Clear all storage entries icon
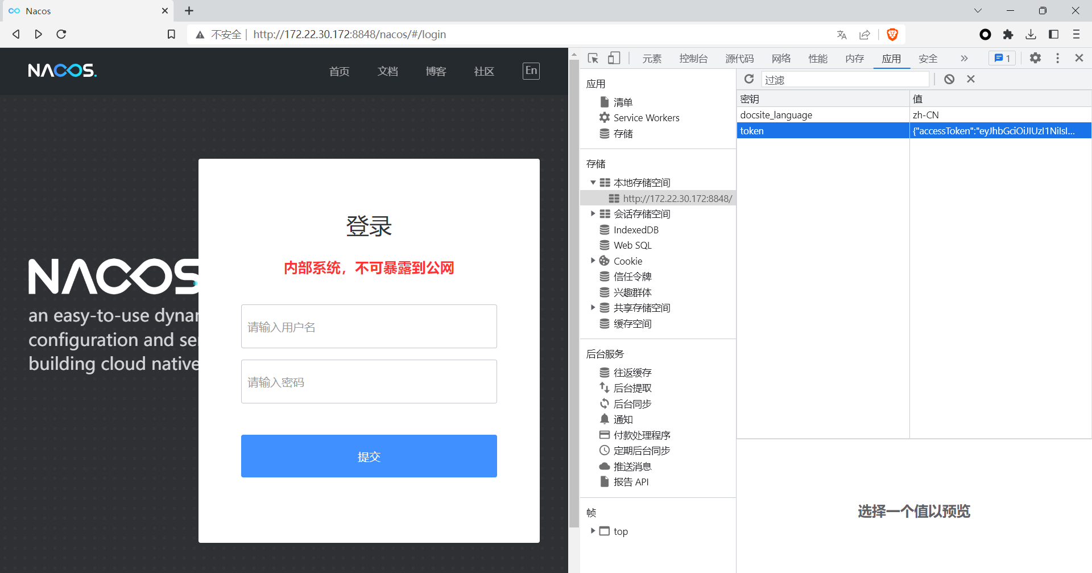Viewport: 1092px width, 573px height. pyautogui.click(x=949, y=79)
